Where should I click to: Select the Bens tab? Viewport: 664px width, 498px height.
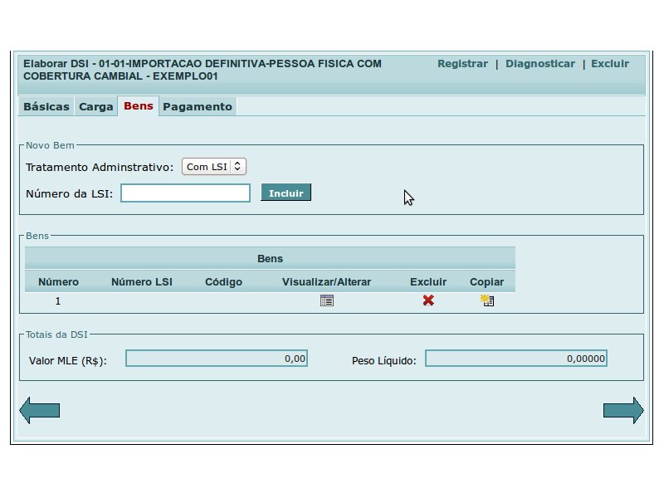(x=139, y=106)
